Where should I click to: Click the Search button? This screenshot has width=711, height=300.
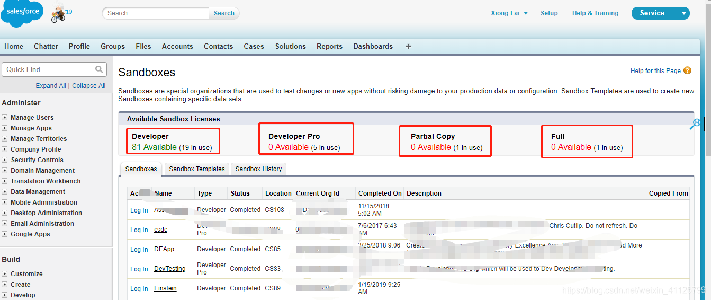(224, 13)
